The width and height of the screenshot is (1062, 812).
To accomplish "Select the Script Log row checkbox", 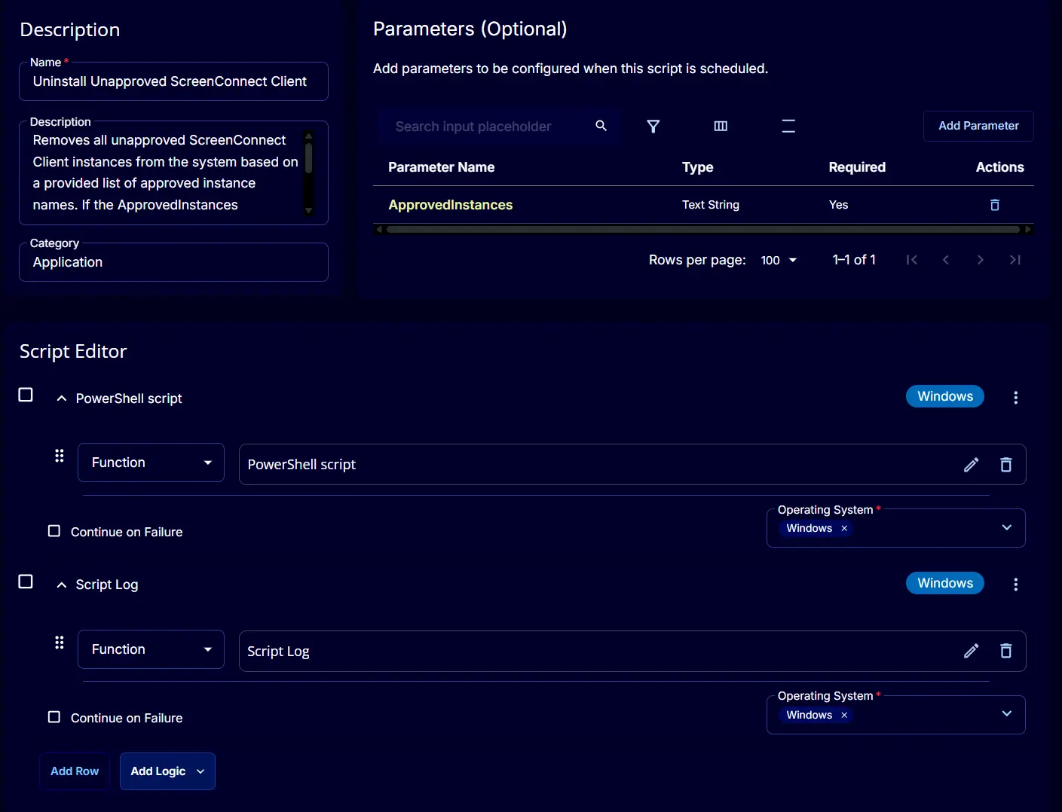I will [26, 582].
